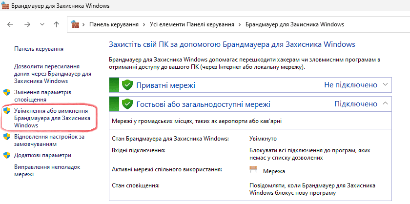Image resolution: width=410 pixels, height=204 pixels.
Task: Expand the Приватні мережі section chevron
Action: tap(385, 84)
